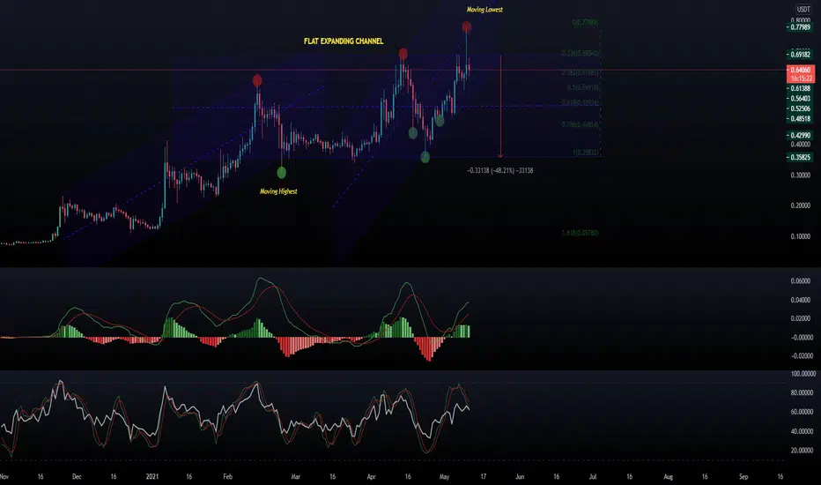Image resolution: width=821 pixels, height=485 pixels.
Task: Select the price range measurement label -48.21%
Action: 500,170
